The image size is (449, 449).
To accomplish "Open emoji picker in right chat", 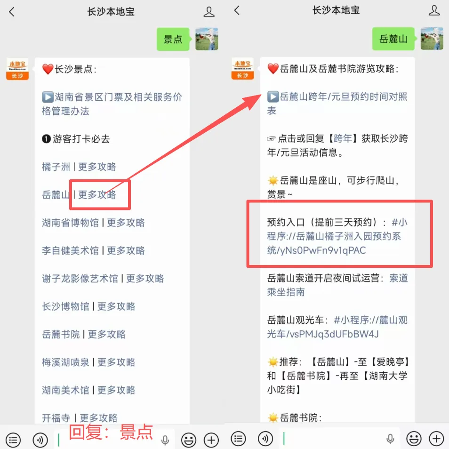I will 414,438.
